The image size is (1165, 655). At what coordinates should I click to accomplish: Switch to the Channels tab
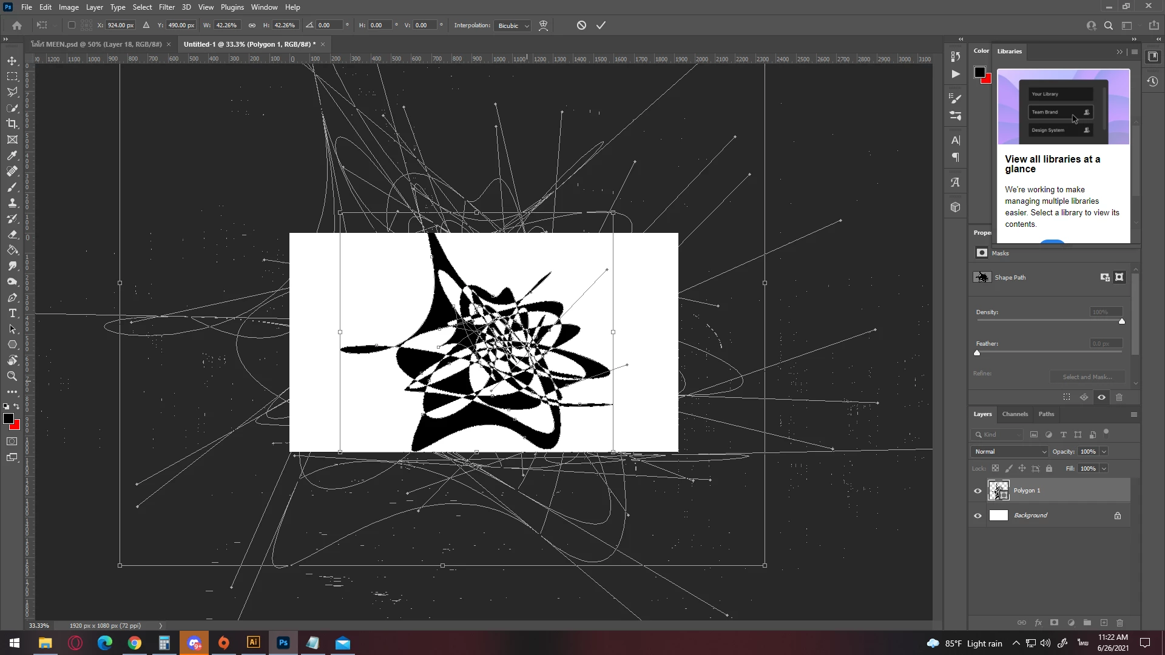click(1015, 414)
